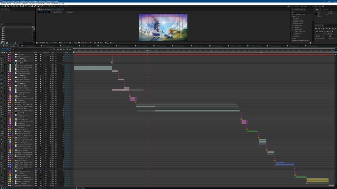The height and width of the screenshot is (189, 337).
Task: Click the current time indicator on ruler
Action: pos(148,50)
